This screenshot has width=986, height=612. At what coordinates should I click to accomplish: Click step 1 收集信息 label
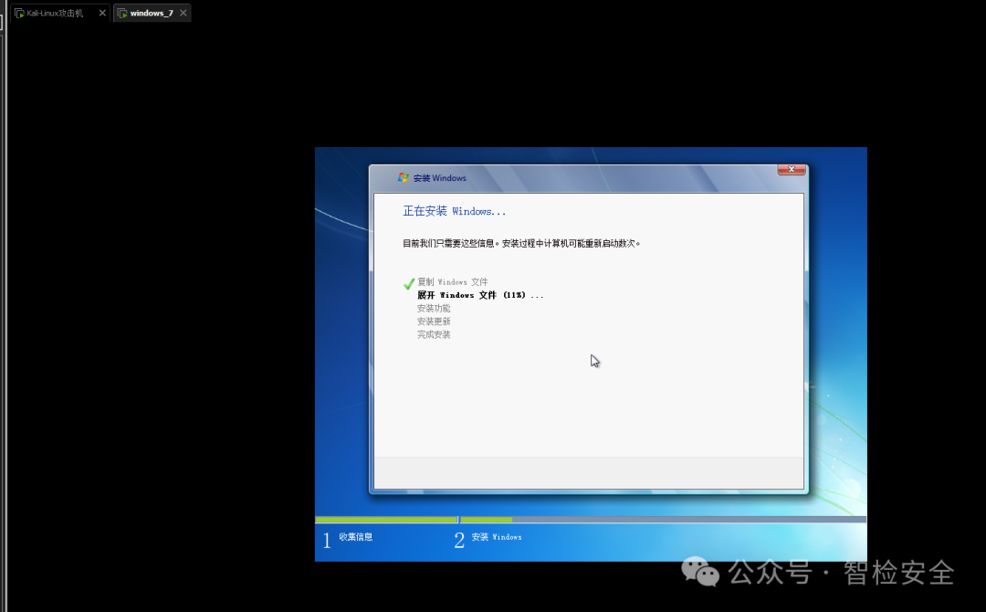click(x=356, y=536)
